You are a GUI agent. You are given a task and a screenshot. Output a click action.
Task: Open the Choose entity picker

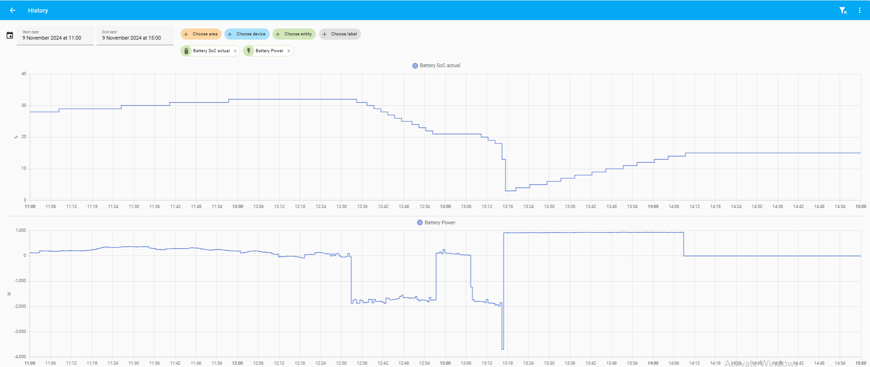click(294, 34)
